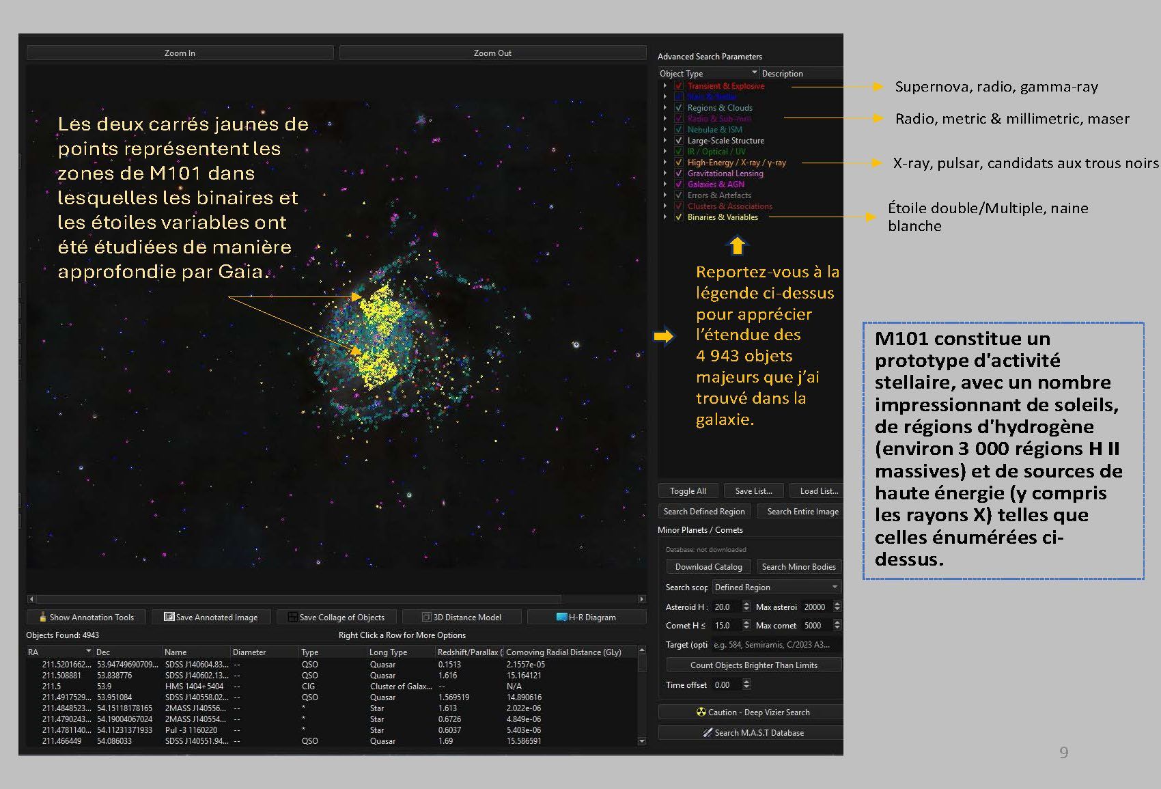Click the Save Collage of Objects icon
The height and width of the screenshot is (789, 1161).
(x=292, y=617)
